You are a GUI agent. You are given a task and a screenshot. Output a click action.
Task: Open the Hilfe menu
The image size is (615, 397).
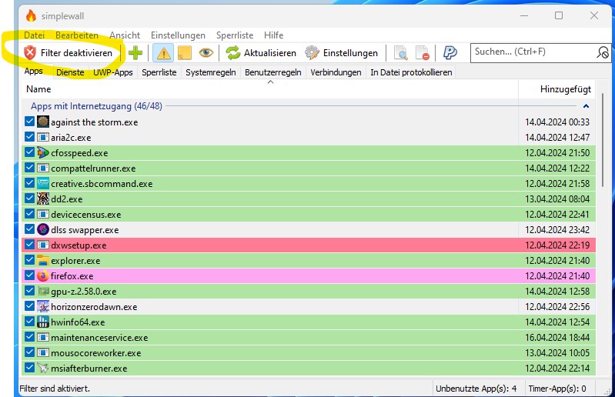274,35
